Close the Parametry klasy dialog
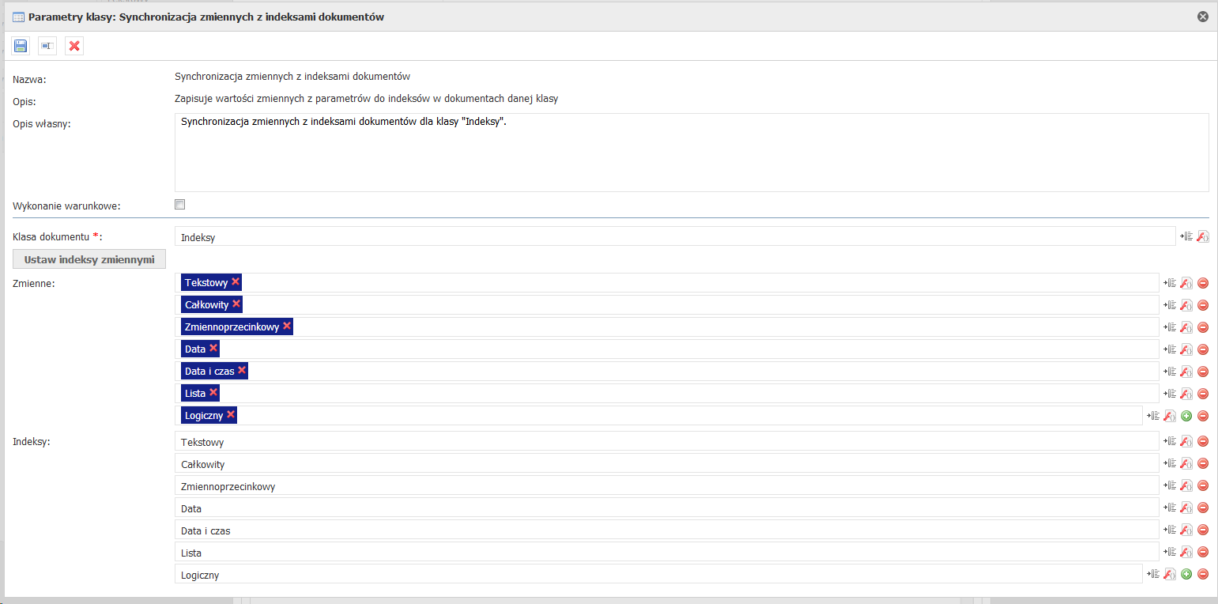1218x604 pixels. (x=1203, y=17)
